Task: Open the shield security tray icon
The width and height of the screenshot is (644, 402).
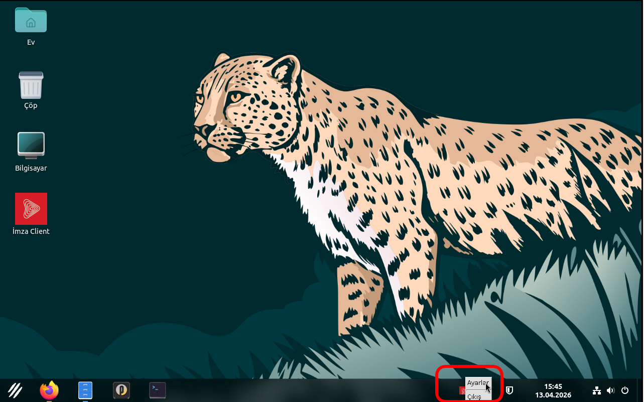Action: point(509,390)
